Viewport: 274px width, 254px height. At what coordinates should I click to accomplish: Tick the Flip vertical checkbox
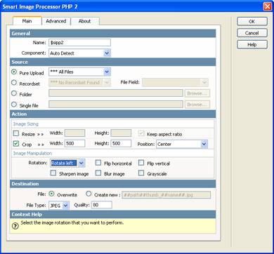tap(141, 163)
